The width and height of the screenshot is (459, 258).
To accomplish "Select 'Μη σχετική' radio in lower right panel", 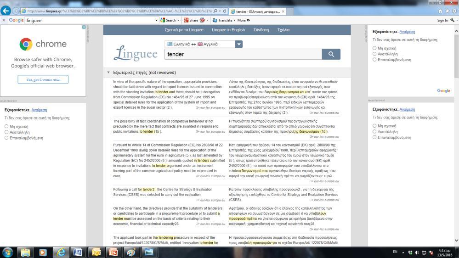I will [x=374, y=126].
